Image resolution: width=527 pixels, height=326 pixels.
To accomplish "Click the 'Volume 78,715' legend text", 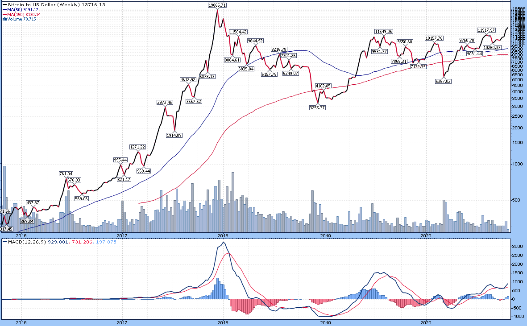I will tap(21, 19).
